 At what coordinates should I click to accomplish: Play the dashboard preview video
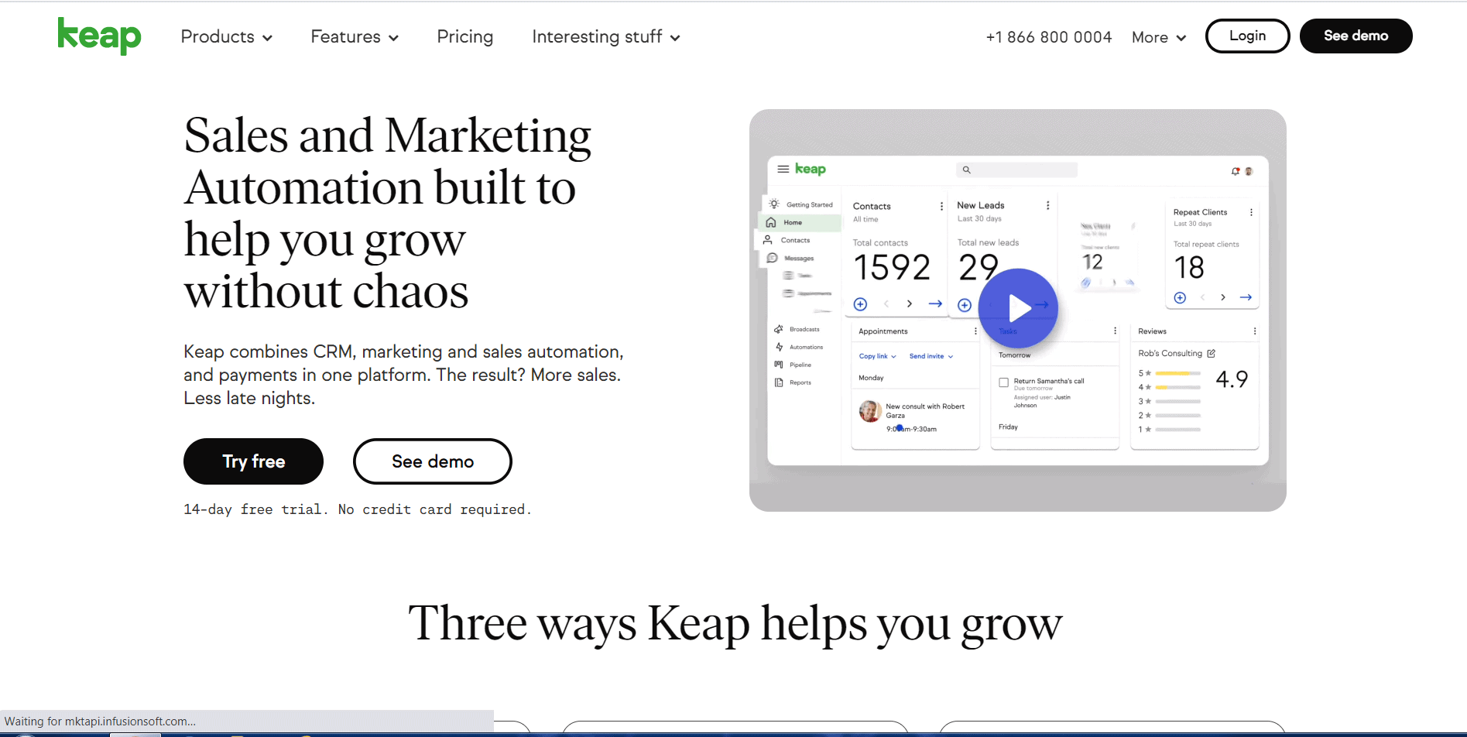tap(1018, 308)
